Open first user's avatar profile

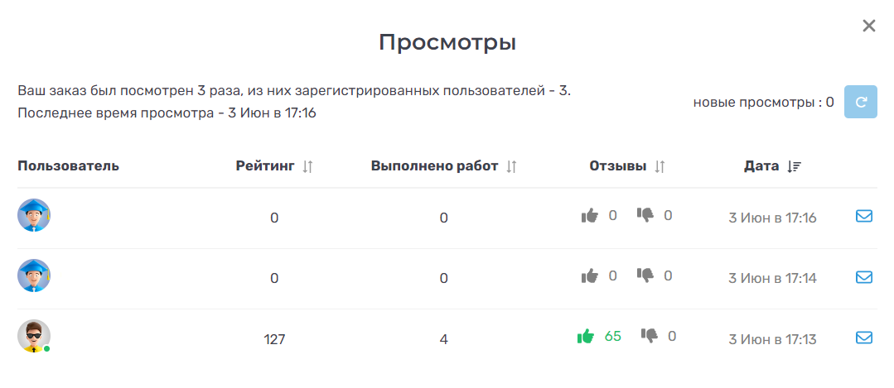tap(34, 216)
